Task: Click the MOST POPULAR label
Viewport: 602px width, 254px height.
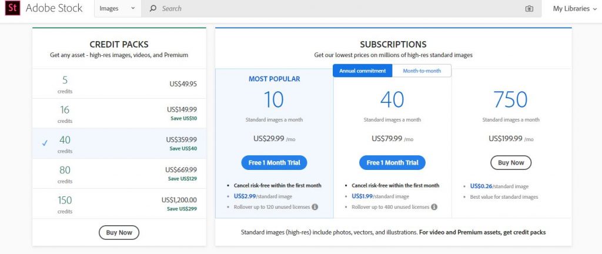Action: (274, 79)
